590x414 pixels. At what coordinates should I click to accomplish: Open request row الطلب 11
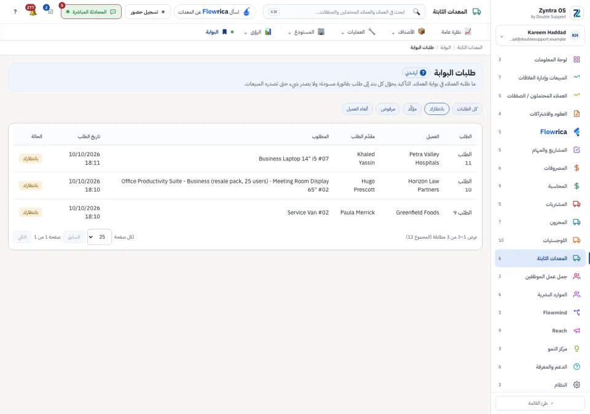(x=245, y=159)
